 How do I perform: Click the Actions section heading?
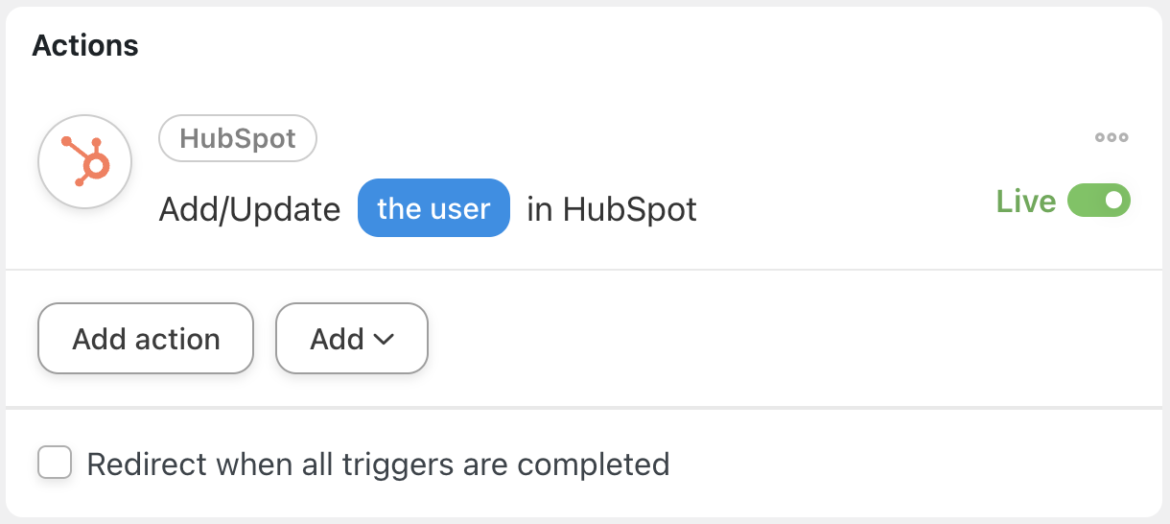[x=85, y=45]
